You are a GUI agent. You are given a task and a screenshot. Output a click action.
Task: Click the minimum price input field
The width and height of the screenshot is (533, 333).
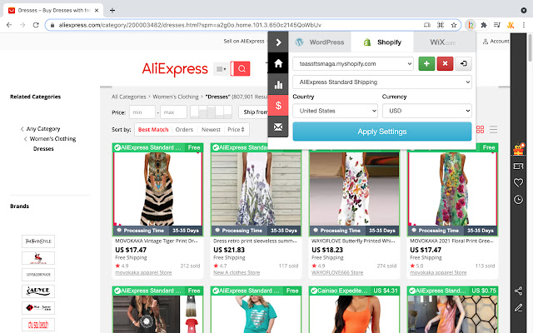[x=142, y=112]
